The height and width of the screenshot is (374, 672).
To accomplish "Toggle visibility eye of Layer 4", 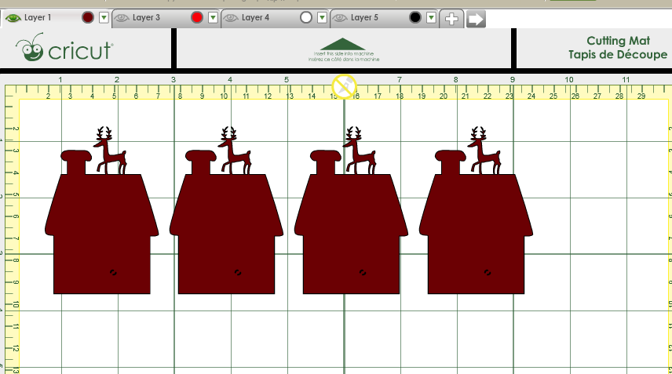I will pyautogui.click(x=231, y=18).
